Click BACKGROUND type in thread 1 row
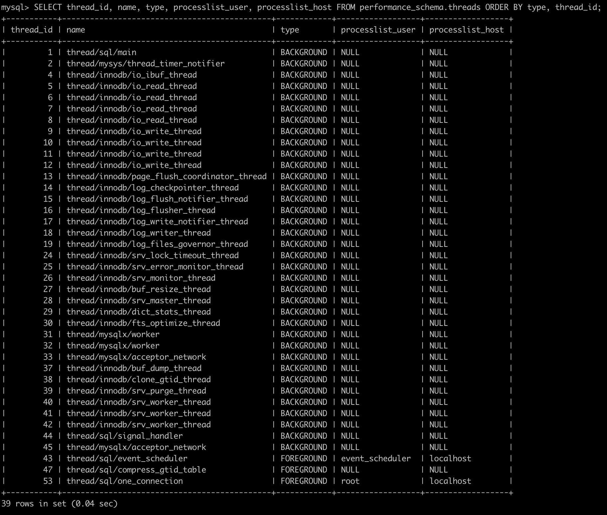The height and width of the screenshot is (515, 607). (x=304, y=52)
